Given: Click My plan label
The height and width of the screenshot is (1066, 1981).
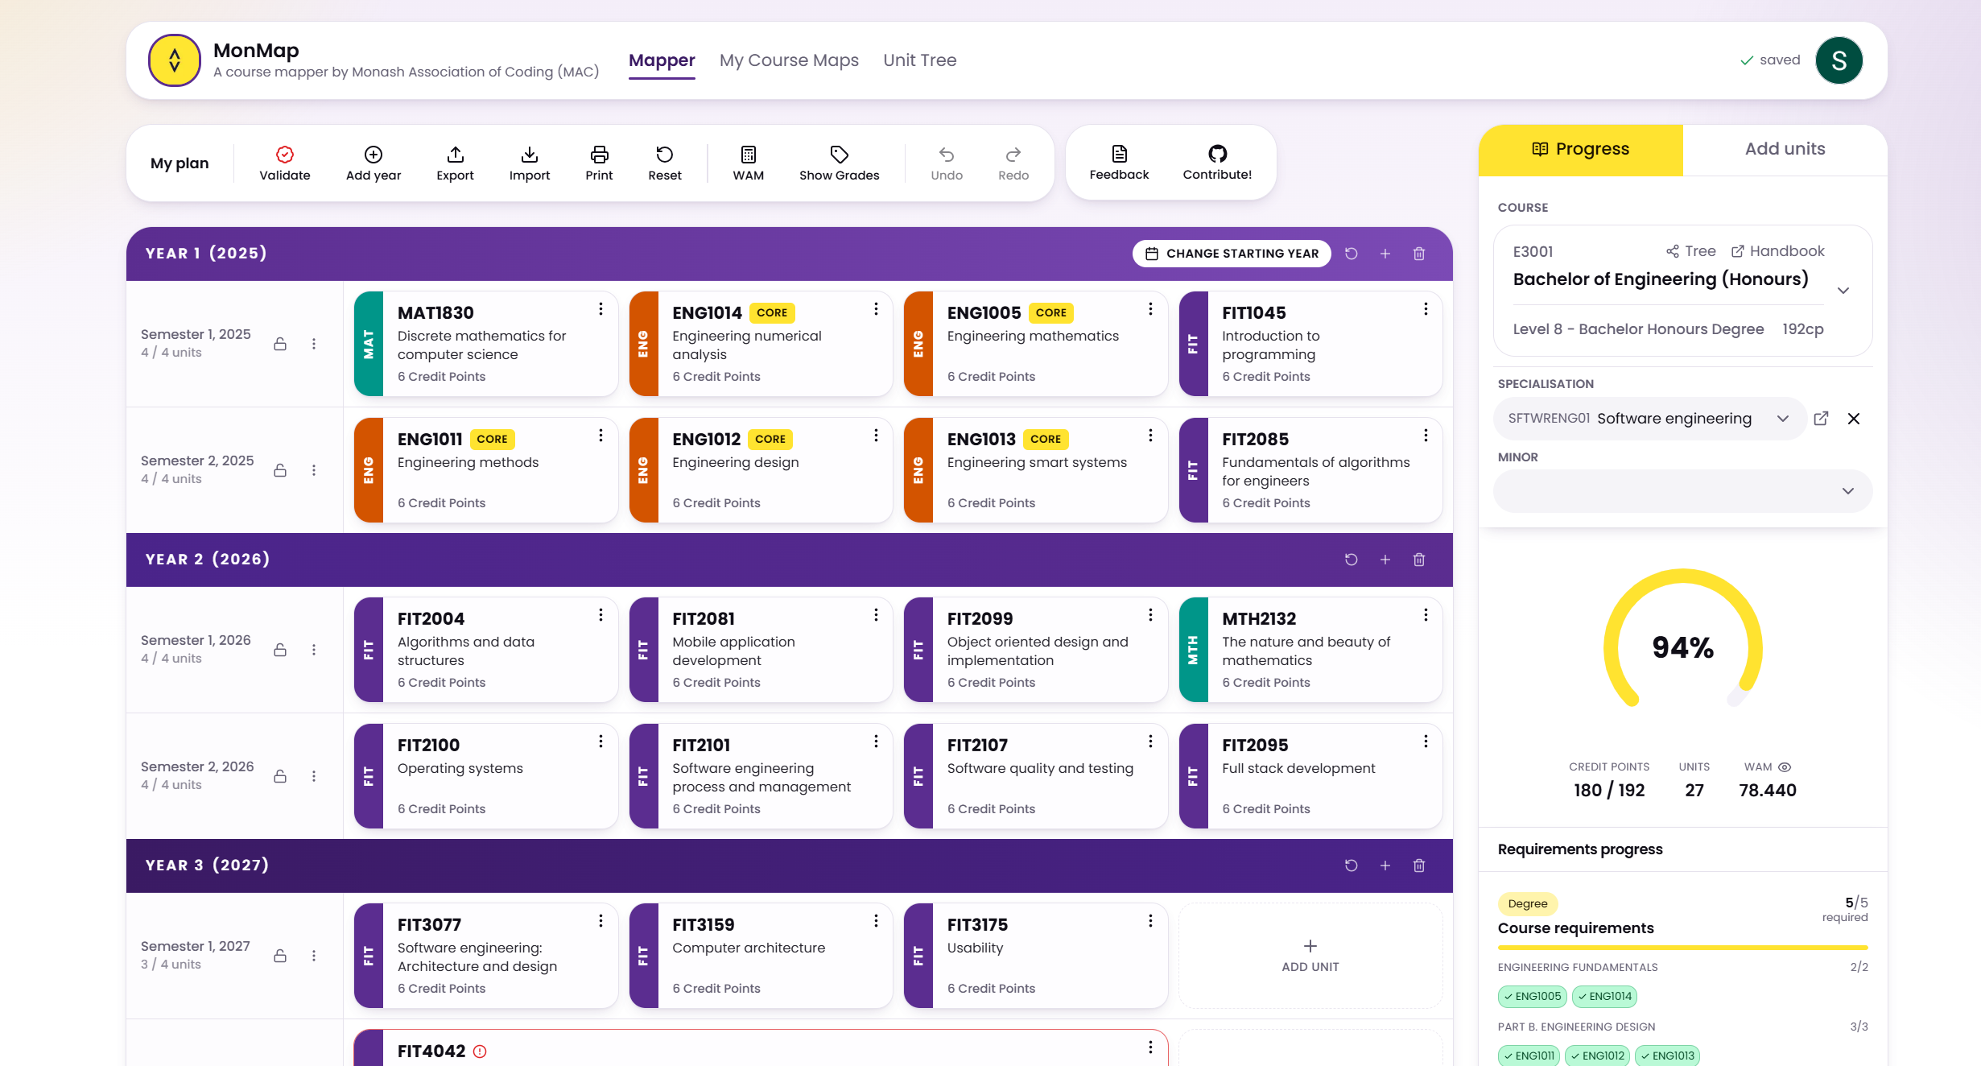Looking at the screenshot, I should point(180,163).
